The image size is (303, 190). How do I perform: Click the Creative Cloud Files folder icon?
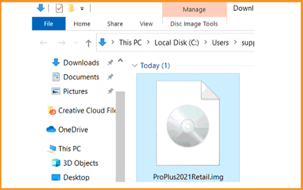(52, 111)
